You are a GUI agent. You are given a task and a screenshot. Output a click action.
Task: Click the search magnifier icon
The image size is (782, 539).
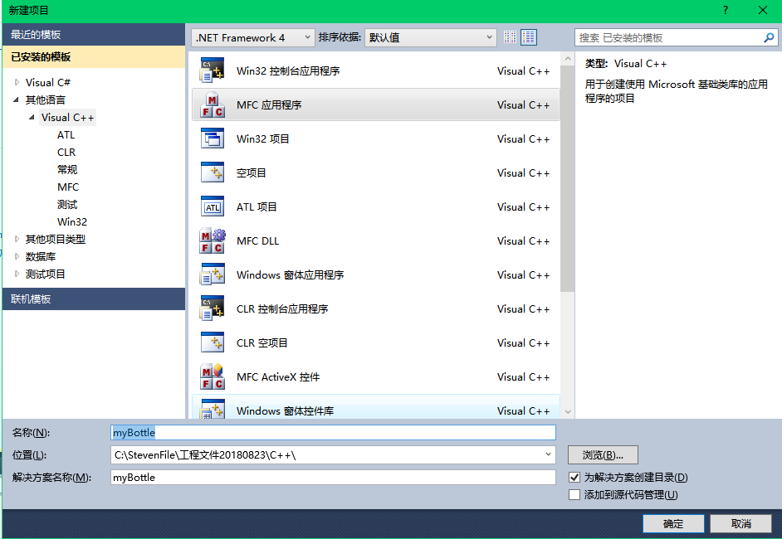coord(769,37)
